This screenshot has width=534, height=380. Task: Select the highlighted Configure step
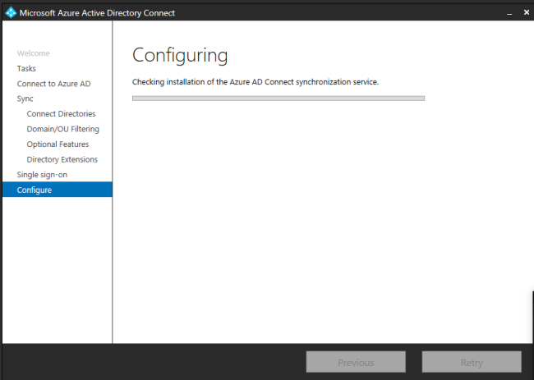(x=58, y=190)
